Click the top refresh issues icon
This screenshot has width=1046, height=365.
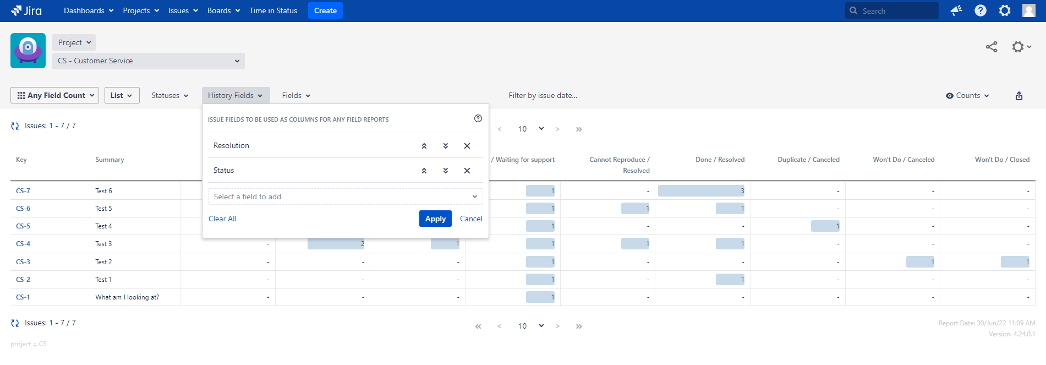coord(15,126)
